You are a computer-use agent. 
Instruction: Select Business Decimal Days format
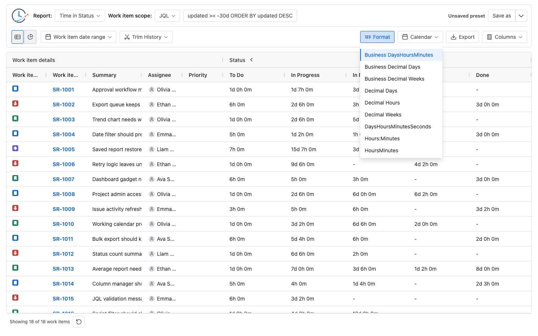[x=401, y=67]
